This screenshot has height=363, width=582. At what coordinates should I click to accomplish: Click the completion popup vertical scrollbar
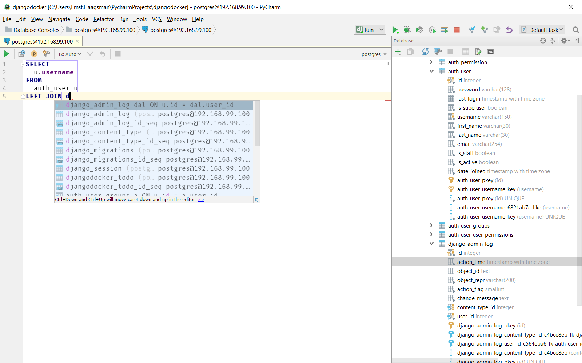(x=257, y=123)
